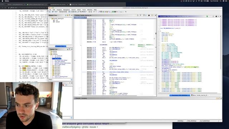Viewport: 229px width, 129px height.
Task: Click the 'U' next undefined toolbar icon
Action: pos(75,12)
